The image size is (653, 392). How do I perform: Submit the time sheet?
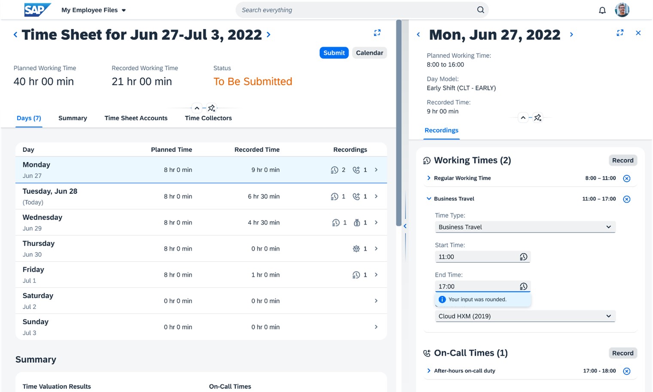click(334, 53)
